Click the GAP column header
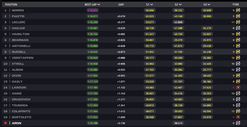 pyautogui.click(x=121, y=5)
